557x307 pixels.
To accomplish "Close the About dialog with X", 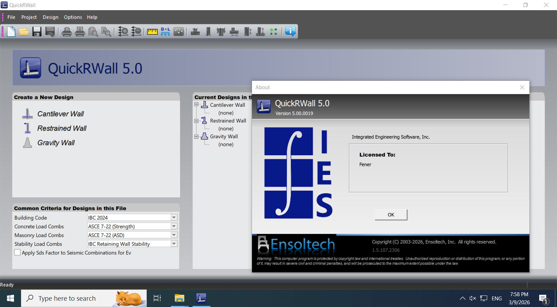I will (522, 87).
